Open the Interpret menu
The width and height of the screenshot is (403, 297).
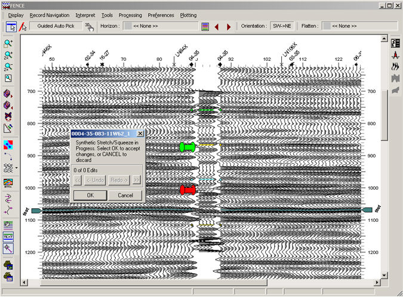[x=85, y=16]
